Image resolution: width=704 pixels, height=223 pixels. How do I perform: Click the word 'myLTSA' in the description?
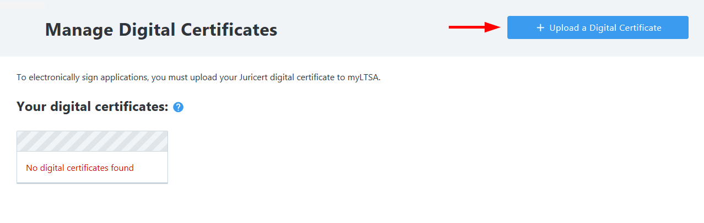(x=362, y=77)
